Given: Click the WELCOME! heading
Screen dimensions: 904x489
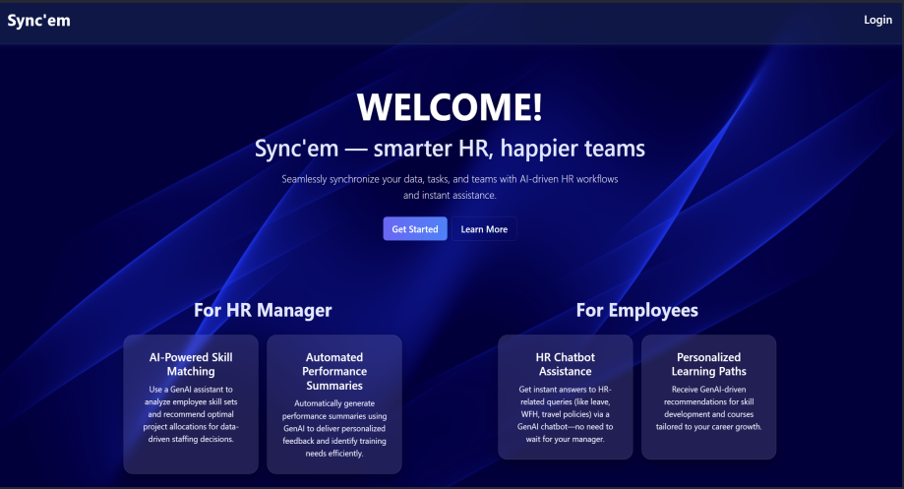Looking at the screenshot, I should (450, 106).
